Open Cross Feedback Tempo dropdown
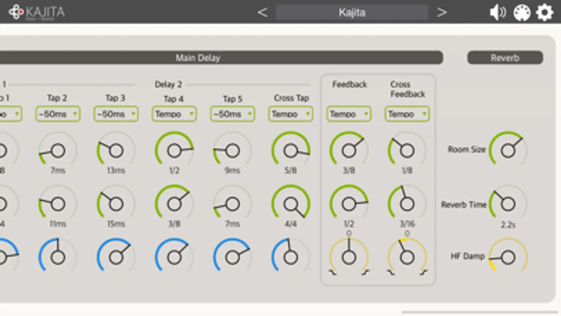Image resolution: width=561 pixels, height=316 pixels. pos(407,114)
